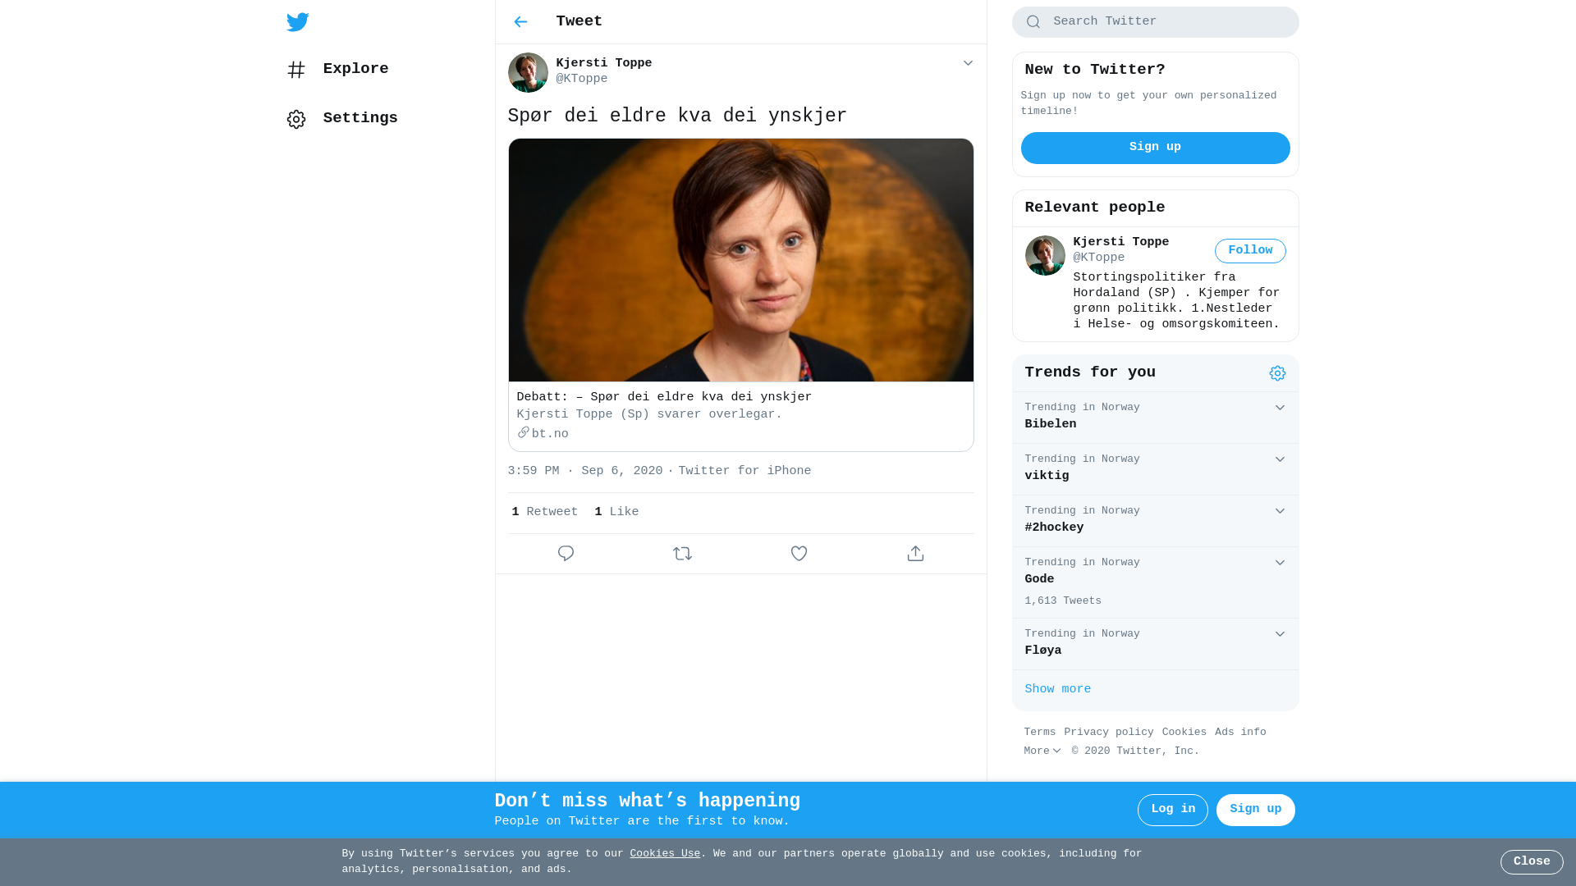This screenshot has height=886, width=1576.
Task: Reply to the tweet via speech bubble icon
Action: (x=566, y=554)
